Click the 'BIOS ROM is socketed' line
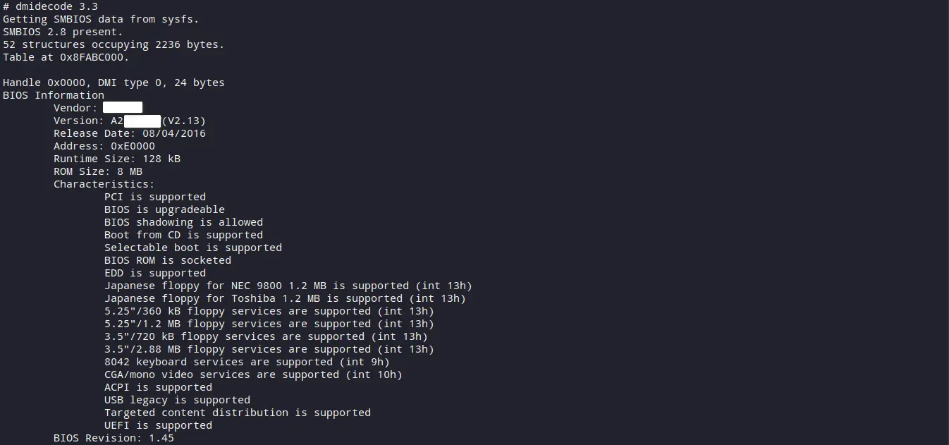The width and height of the screenshot is (949, 445). tap(168, 260)
